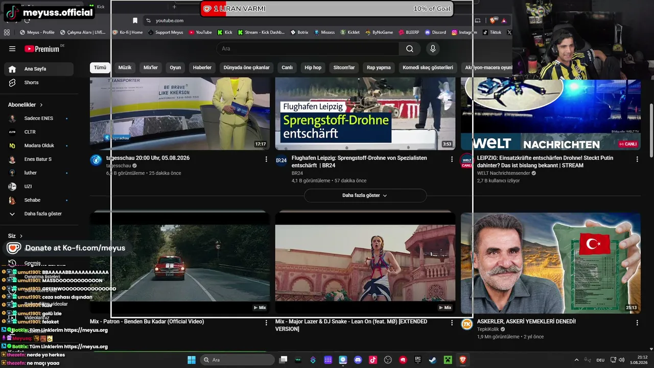The height and width of the screenshot is (368, 654).
Task: Open the Kicklet bookmark
Action: [x=350, y=32]
